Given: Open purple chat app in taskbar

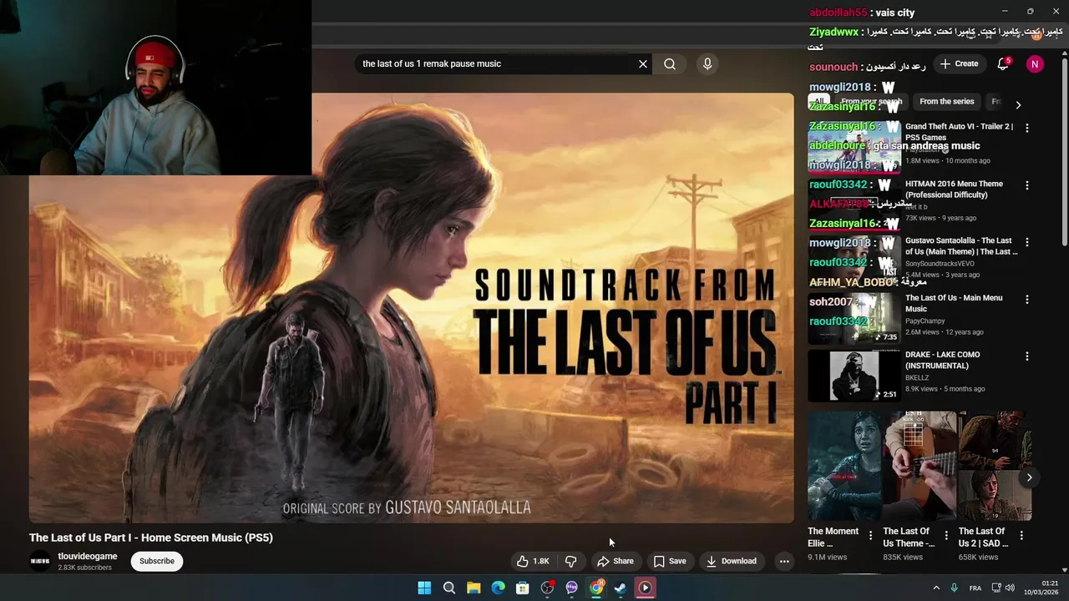Looking at the screenshot, I should 572,588.
